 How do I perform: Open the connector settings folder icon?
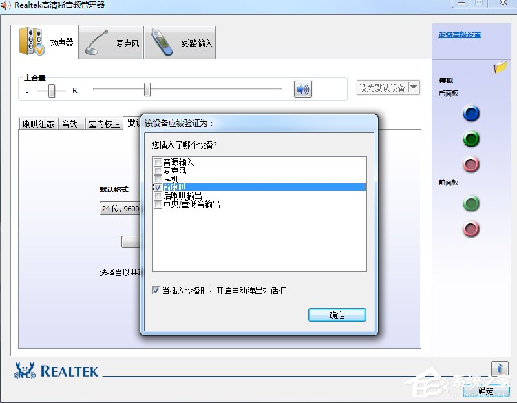coord(500,67)
